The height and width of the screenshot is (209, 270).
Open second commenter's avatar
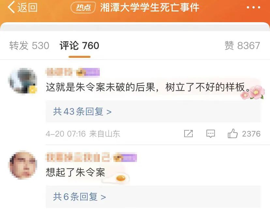tap(23, 165)
